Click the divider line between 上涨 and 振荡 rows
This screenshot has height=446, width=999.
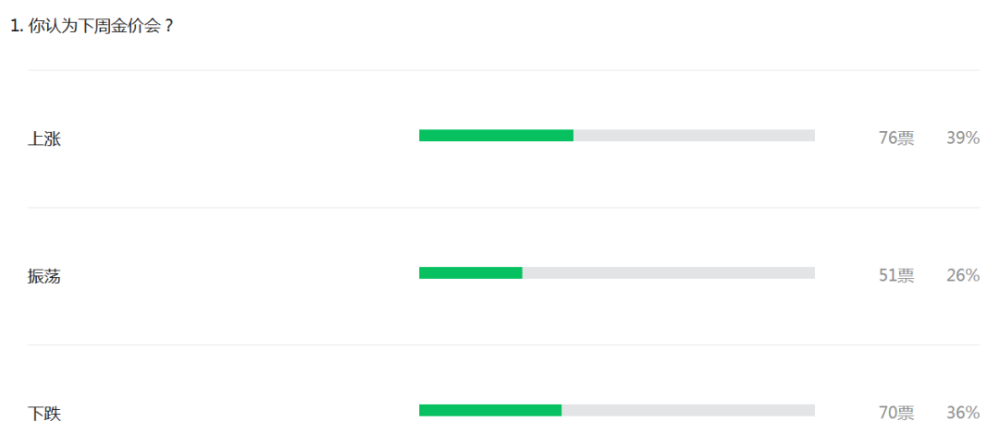pyautogui.click(x=503, y=208)
